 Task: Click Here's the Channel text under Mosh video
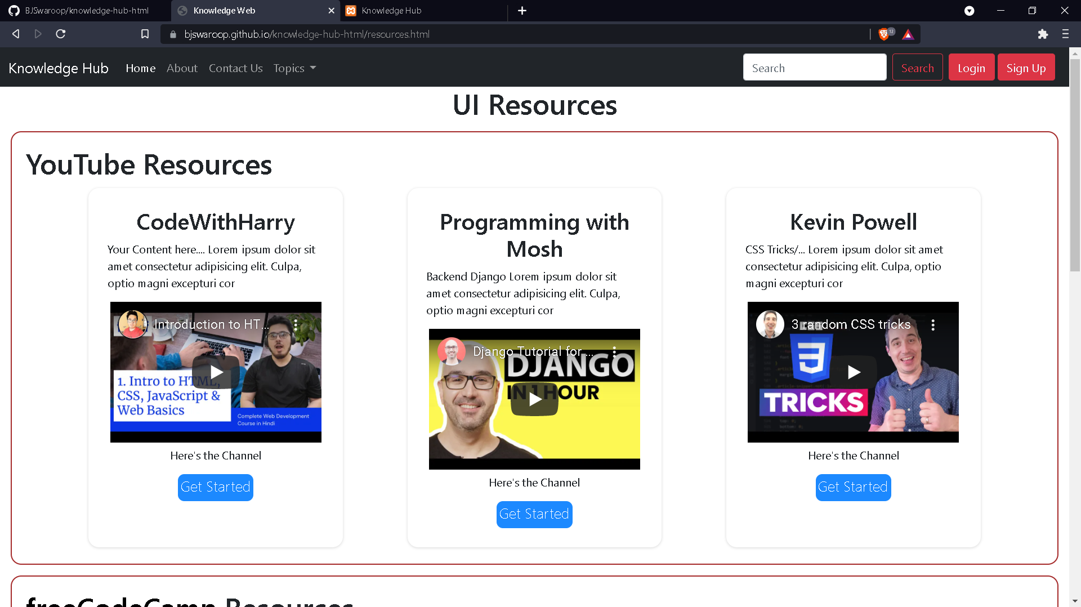coord(534,483)
